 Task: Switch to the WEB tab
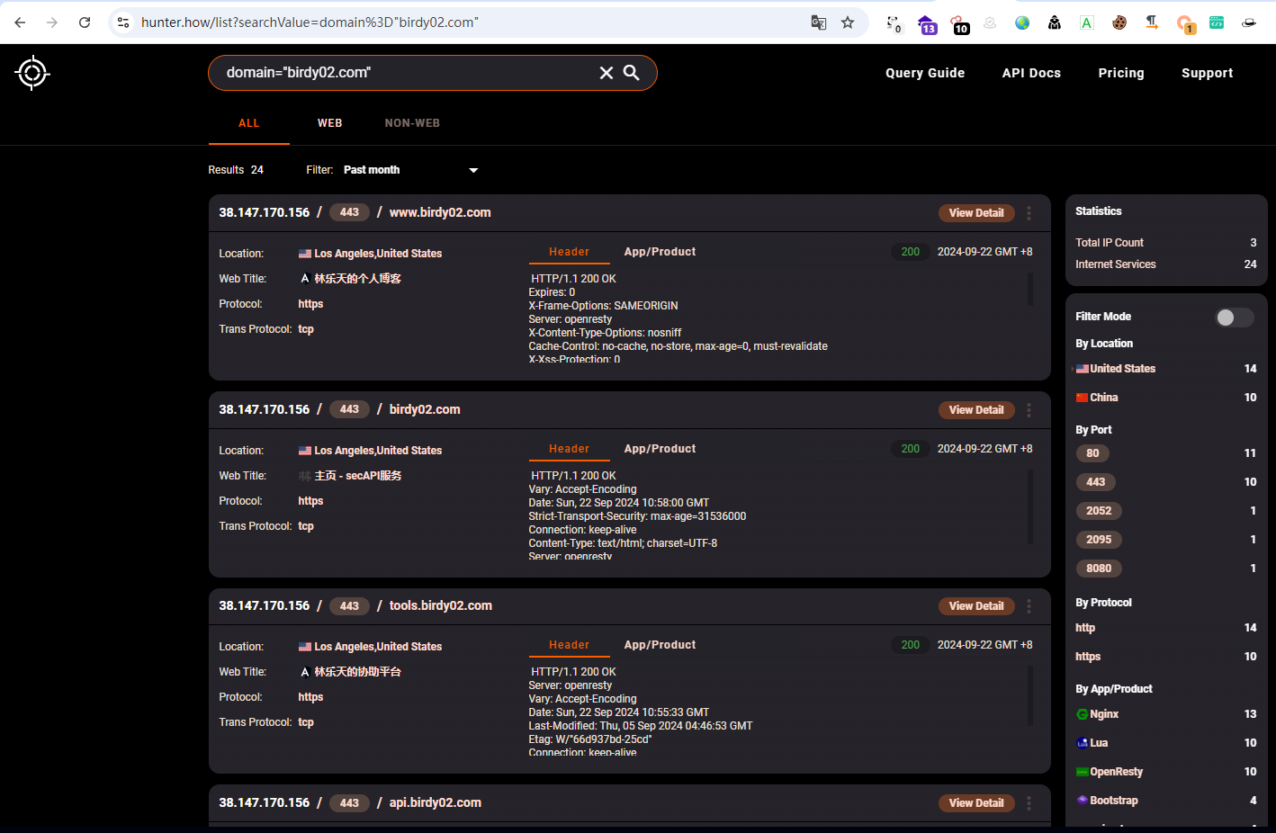tap(329, 123)
